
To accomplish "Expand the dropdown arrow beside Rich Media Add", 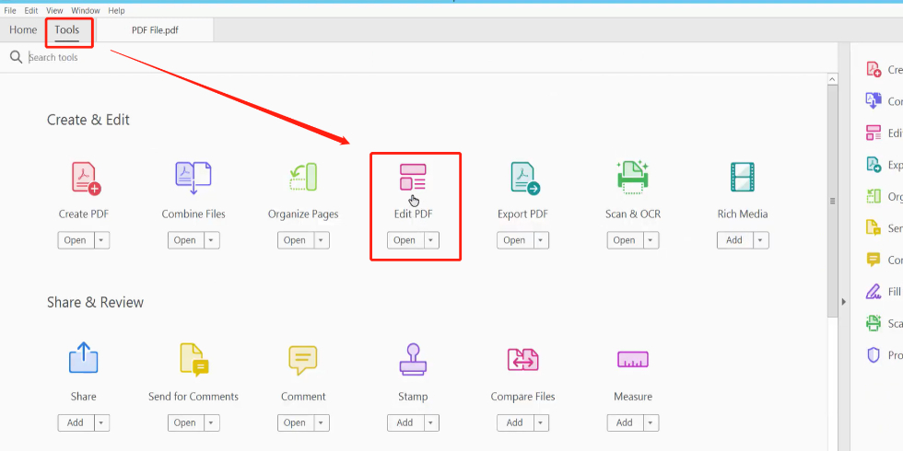I will click(760, 240).
